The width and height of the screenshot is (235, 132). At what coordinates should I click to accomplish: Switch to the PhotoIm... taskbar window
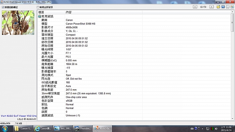(82, 128)
